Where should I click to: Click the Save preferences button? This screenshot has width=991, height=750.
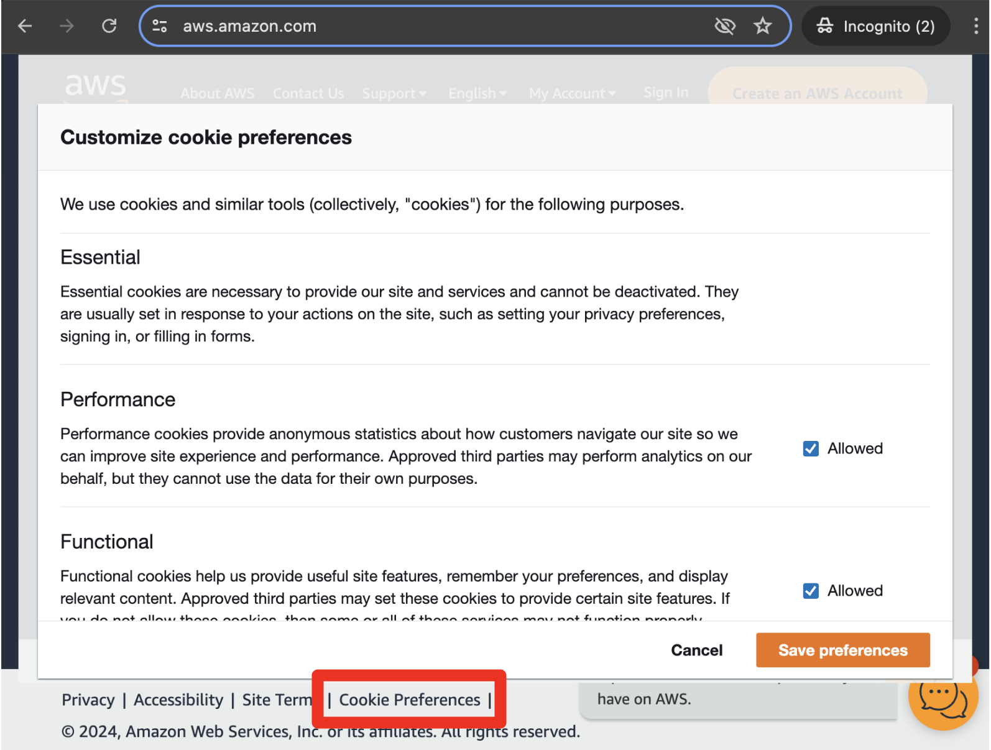click(x=842, y=650)
